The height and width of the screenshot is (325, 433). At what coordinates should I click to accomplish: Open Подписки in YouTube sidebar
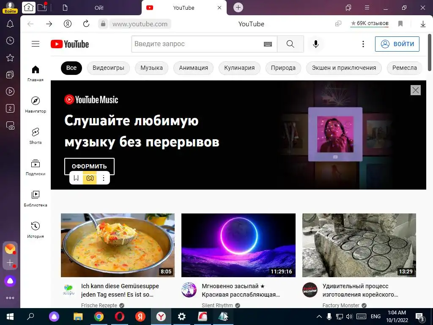click(36, 168)
